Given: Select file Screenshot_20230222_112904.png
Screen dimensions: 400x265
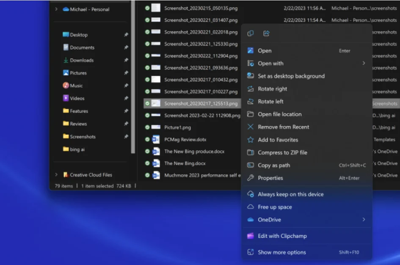Looking at the screenshot, I should pyautogui.click(x=201, y=56).
